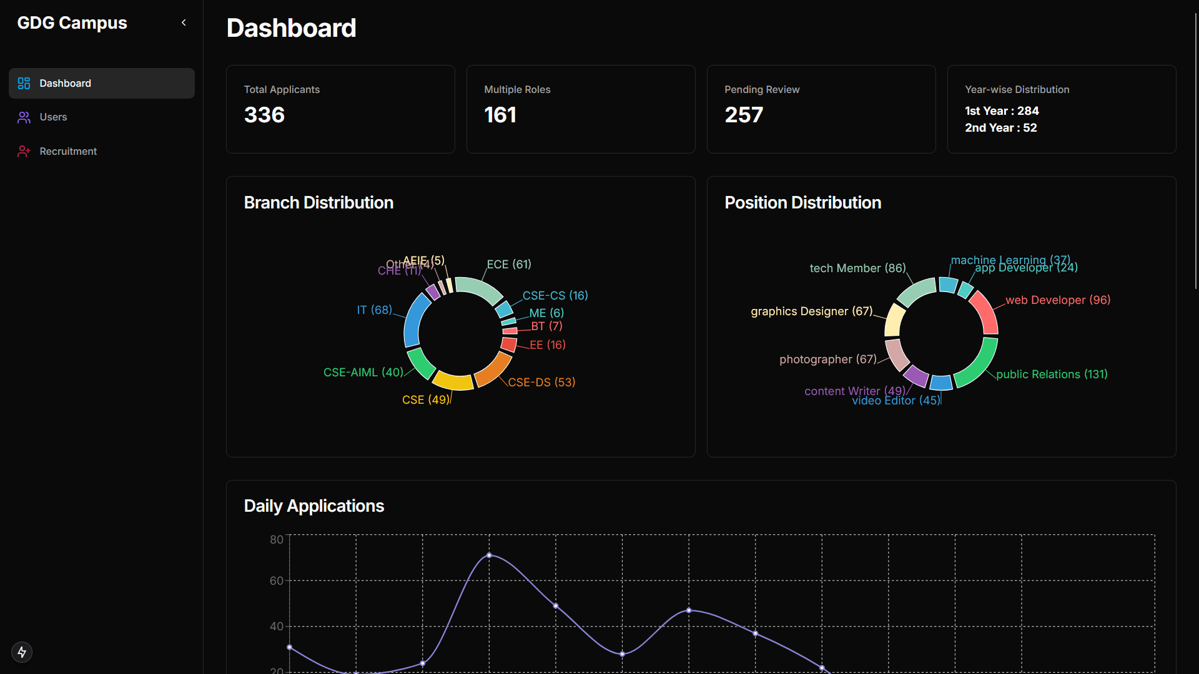Click the EE (16) red donut segment
1199x674 pixels.
click(x=509, y=344)
